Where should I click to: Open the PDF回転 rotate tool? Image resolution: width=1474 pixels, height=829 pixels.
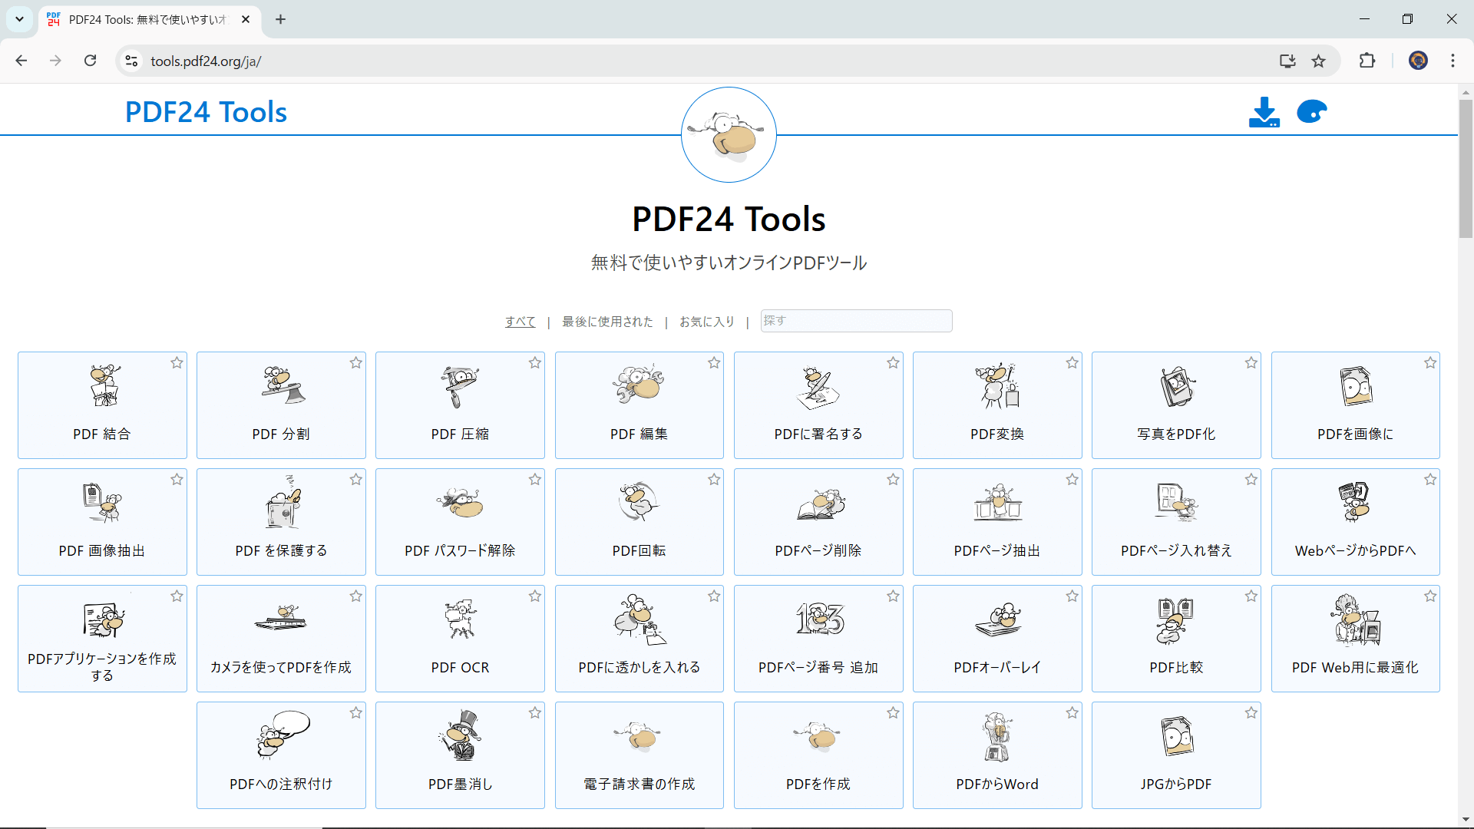(x=639, y=522)
